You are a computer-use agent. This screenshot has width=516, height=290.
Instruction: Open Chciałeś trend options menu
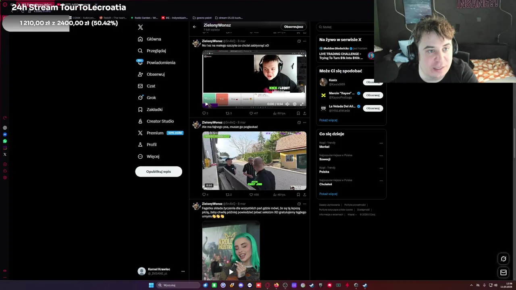[381, 180]
